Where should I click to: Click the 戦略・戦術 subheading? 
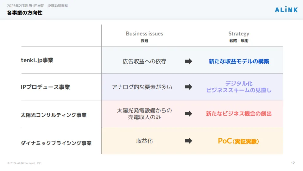[x=239, y=41]
